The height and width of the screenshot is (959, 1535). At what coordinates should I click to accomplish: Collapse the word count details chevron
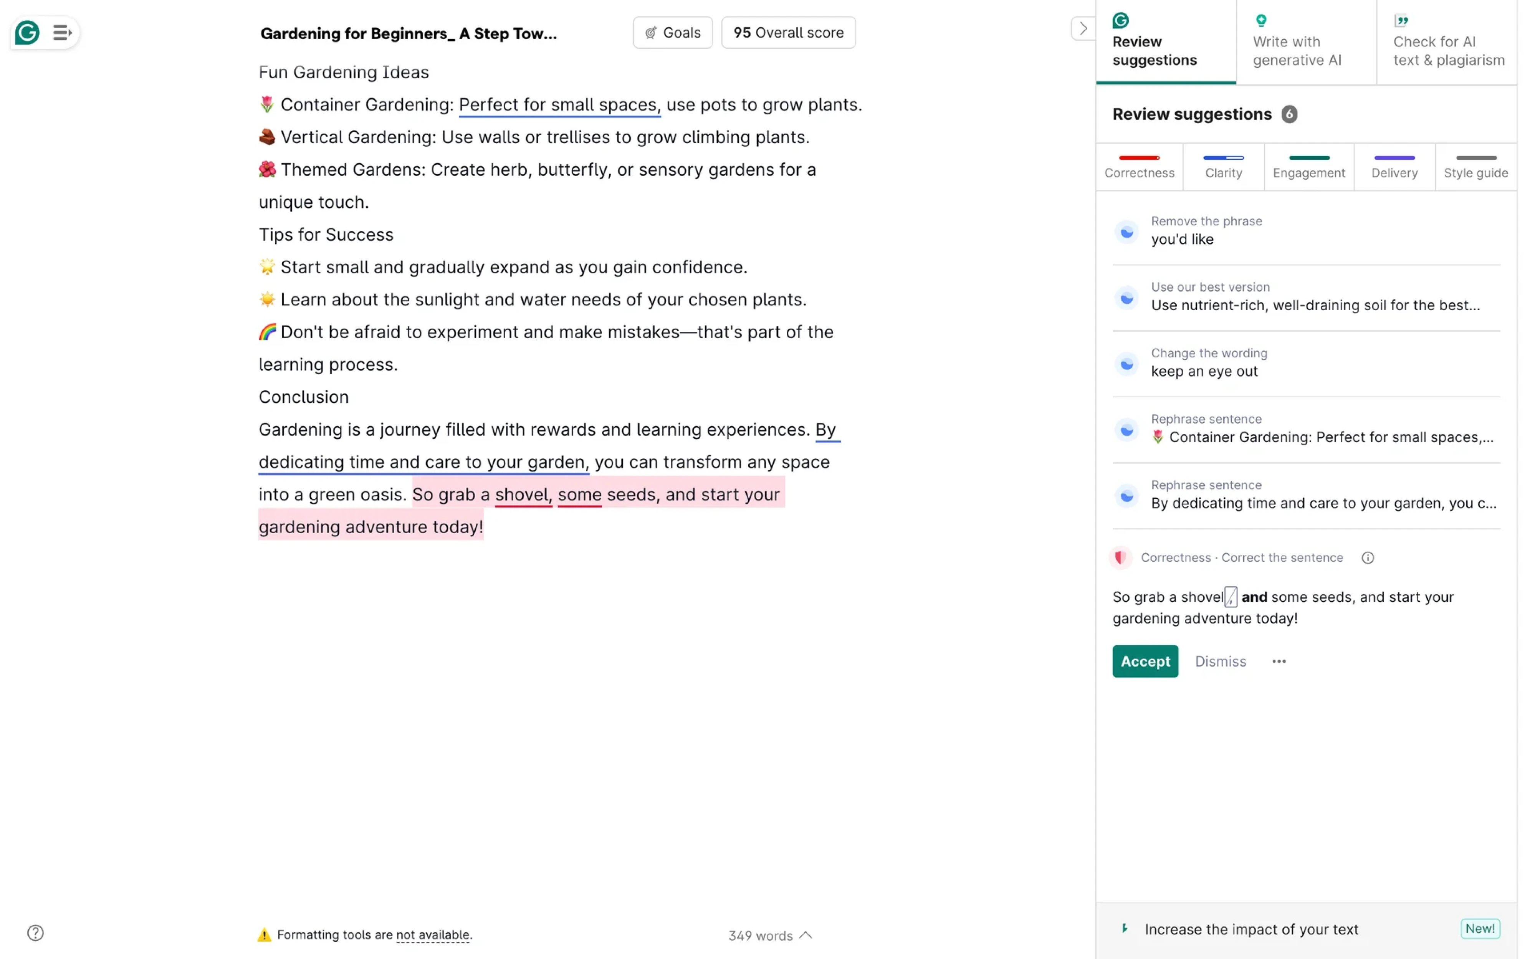pyautogui.click(x=806, y=935)
